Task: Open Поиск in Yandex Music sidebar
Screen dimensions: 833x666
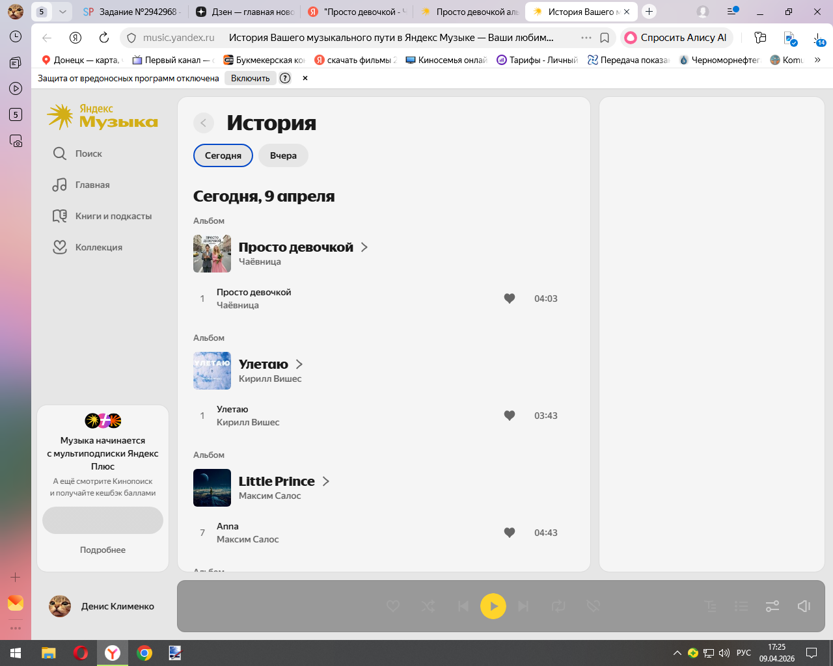Action: (x=77, y=153)
